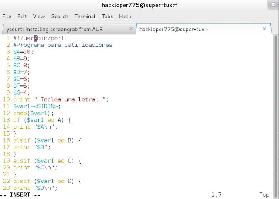This screenshot has height=199, width=279.
Task: Click 'elsif ($var1 eq D) {' line
Action: [47, 181]
